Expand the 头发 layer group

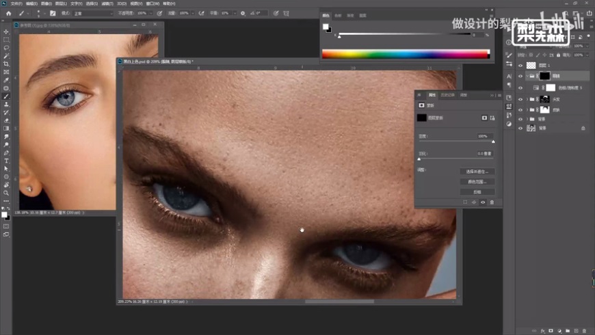pyautogui.click(x=527, y=99)
